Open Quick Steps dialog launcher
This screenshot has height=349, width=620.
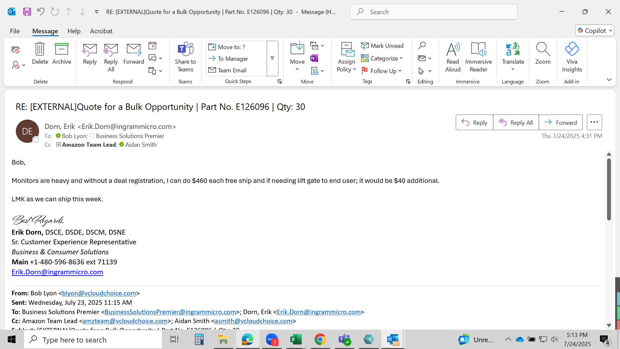pyautogui.click(x=280, y=82)
